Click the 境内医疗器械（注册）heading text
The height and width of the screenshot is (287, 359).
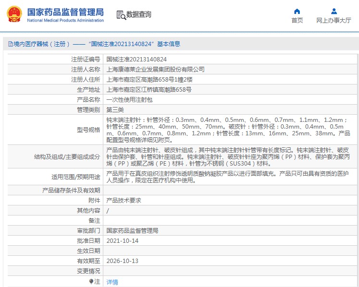click(41, 44)
